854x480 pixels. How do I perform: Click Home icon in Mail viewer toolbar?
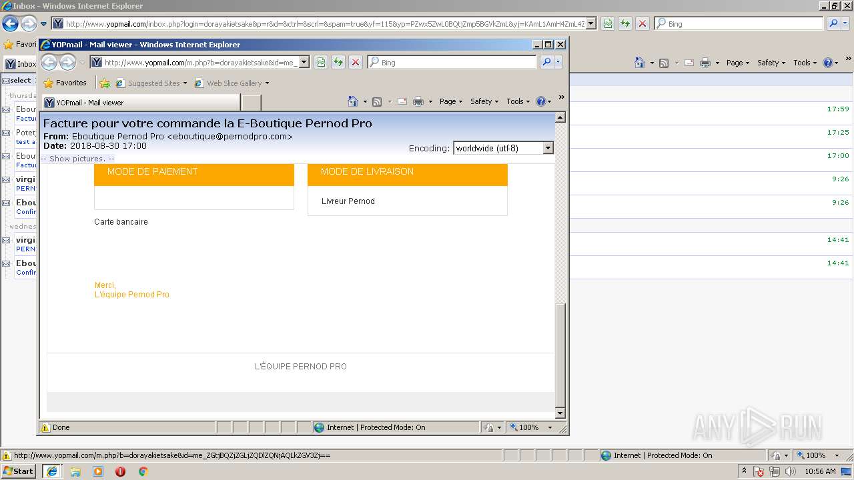pyautogui.click(x=353, y=101)
